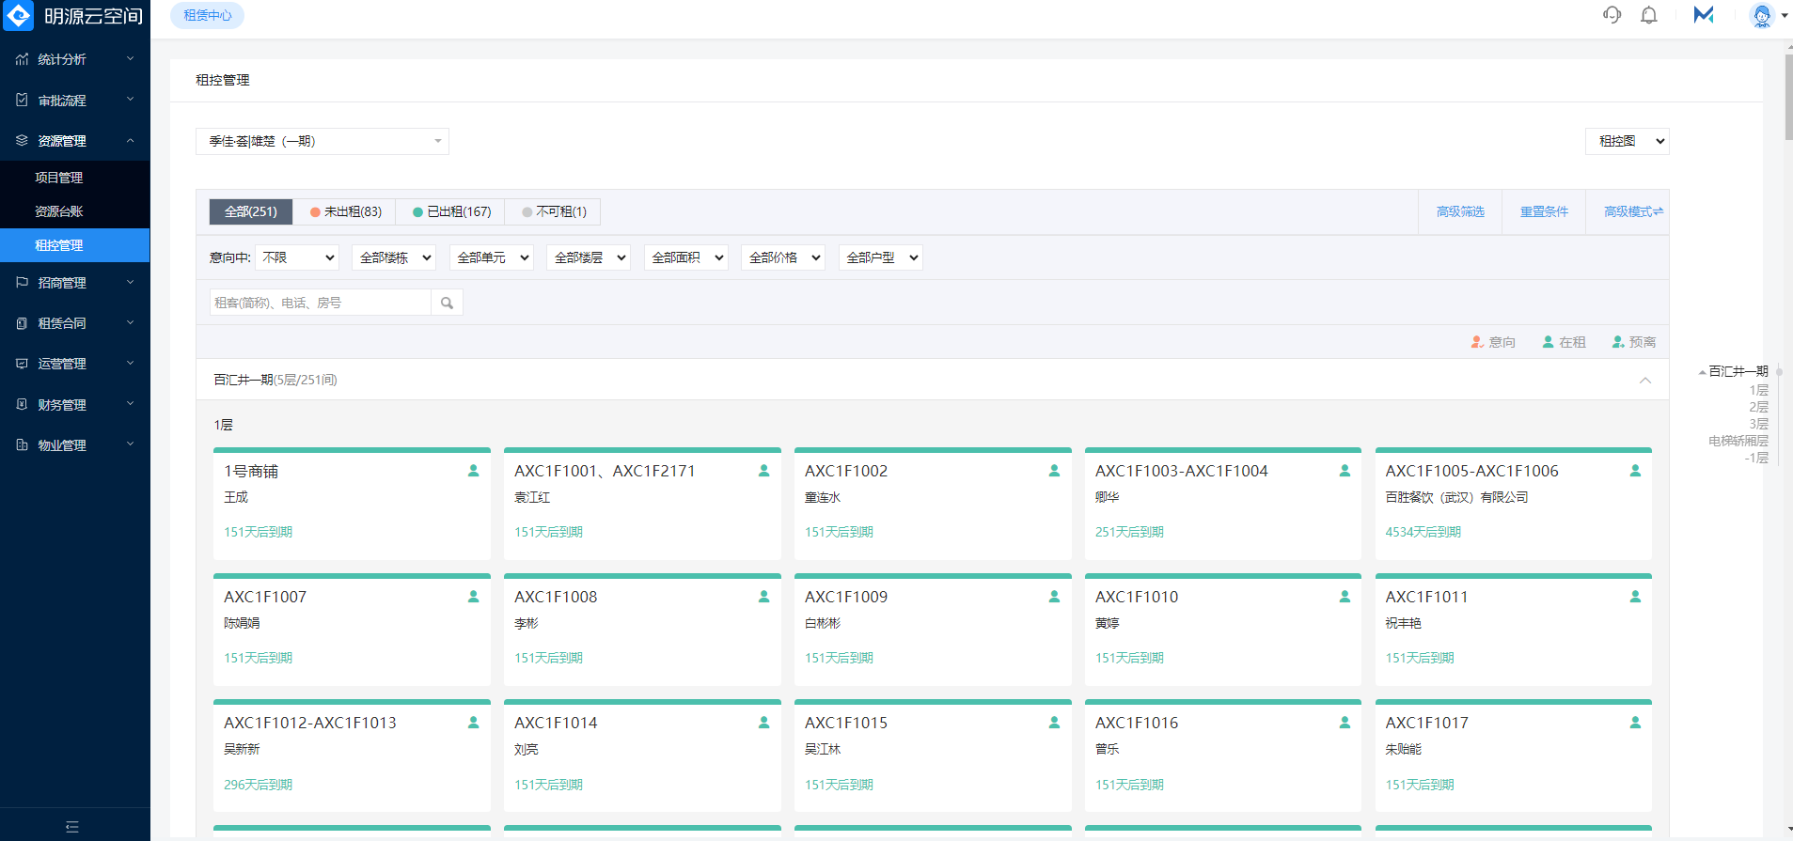Open the 全部面积 dropdown
Screen dimensions: 1793x841
pos(686,257)
